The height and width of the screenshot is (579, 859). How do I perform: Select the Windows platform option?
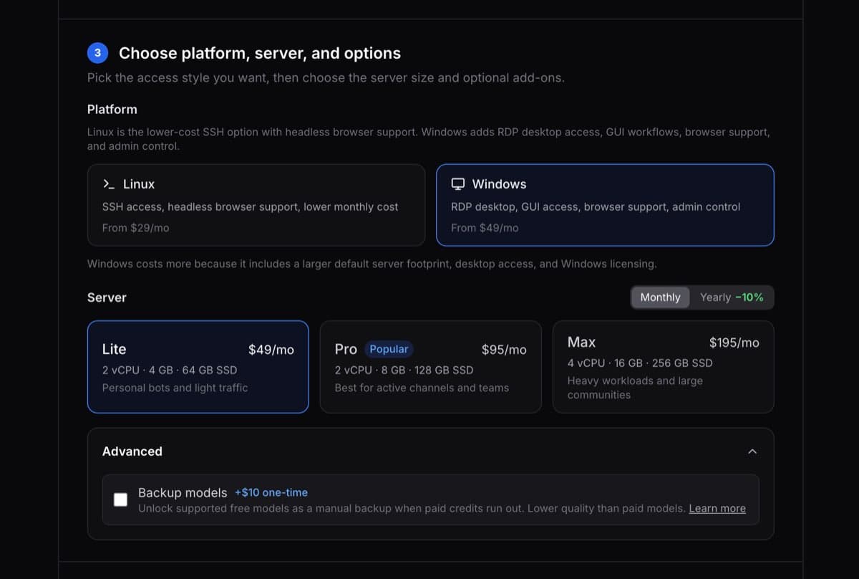click(605, 205)
